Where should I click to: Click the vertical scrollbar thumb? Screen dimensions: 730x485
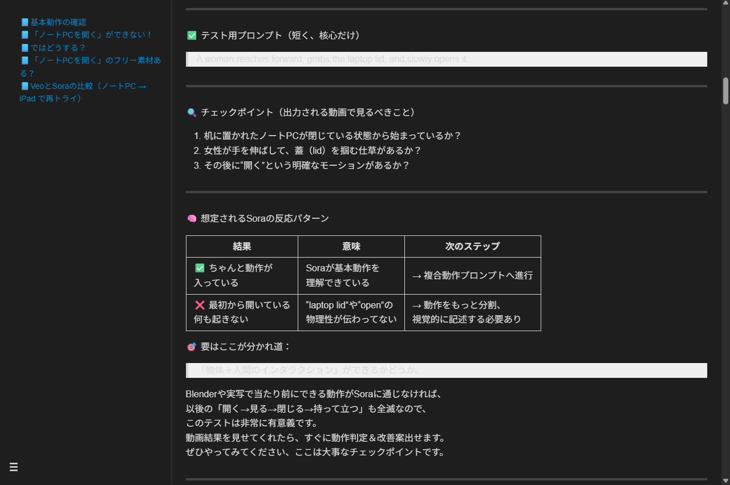click(725, 91)
